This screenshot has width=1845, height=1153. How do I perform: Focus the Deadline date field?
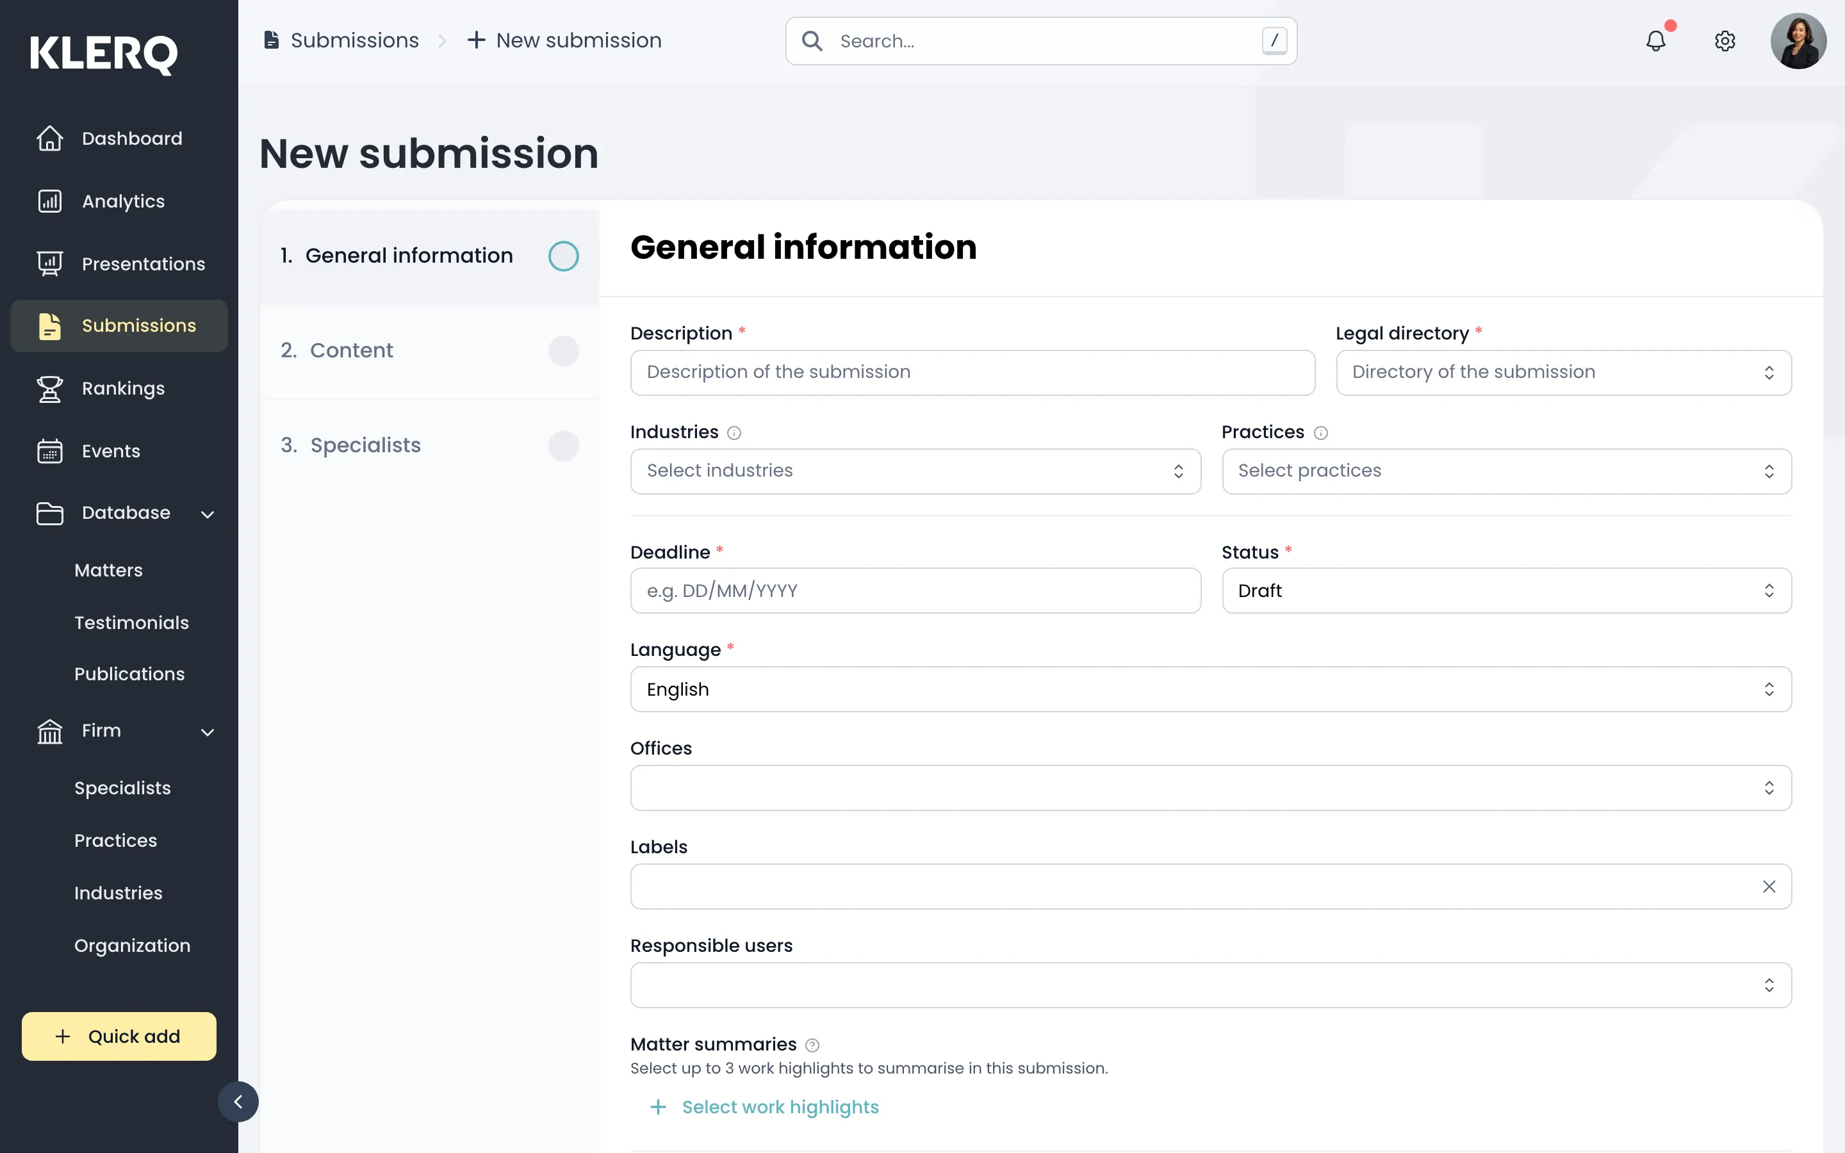click(x=915, y=590)
